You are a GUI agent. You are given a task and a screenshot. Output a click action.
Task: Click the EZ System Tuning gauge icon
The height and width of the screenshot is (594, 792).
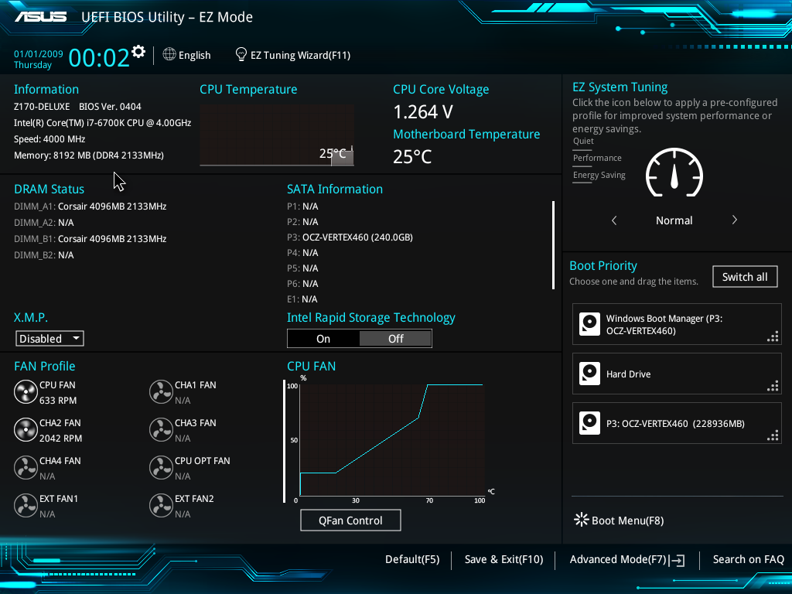674,173
